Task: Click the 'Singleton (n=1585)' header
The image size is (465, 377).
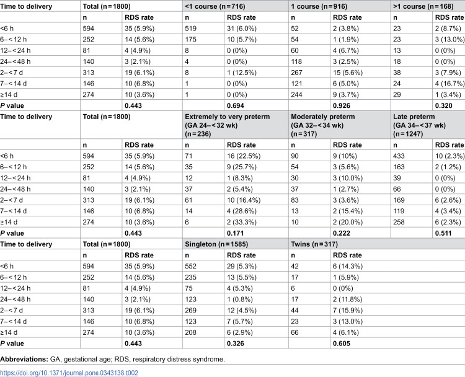Action: pyautogui.click(x=216, y=244)
